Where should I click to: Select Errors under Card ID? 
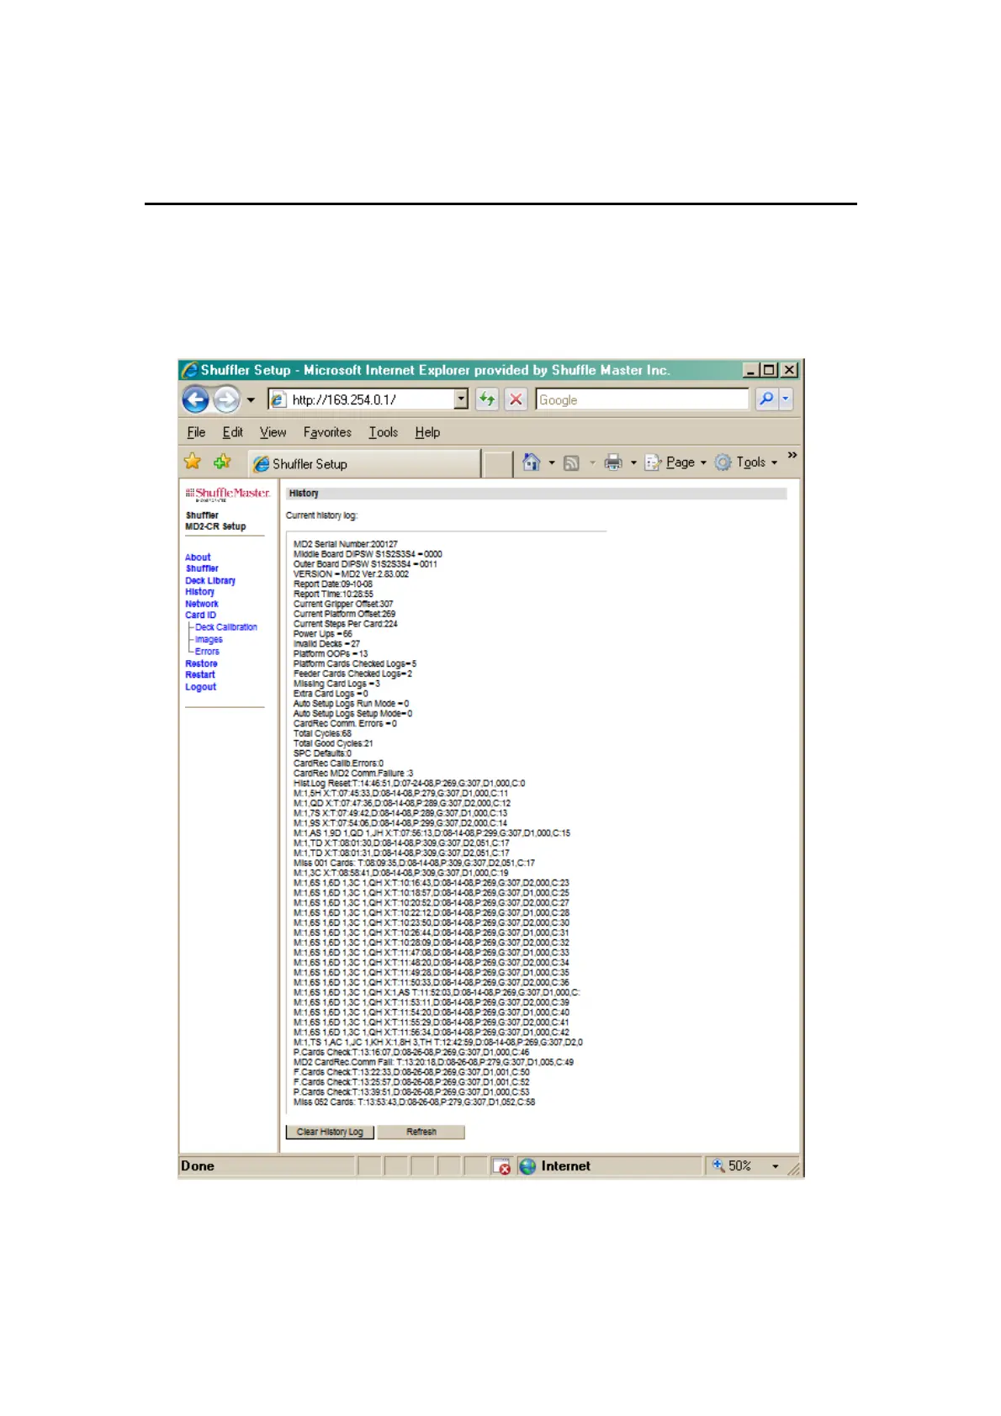207,652
